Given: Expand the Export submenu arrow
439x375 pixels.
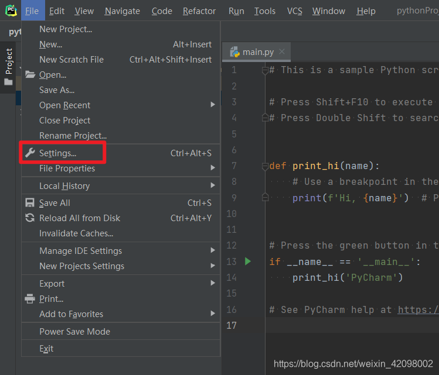Looking at the screenshot, I should coord(213,283).
